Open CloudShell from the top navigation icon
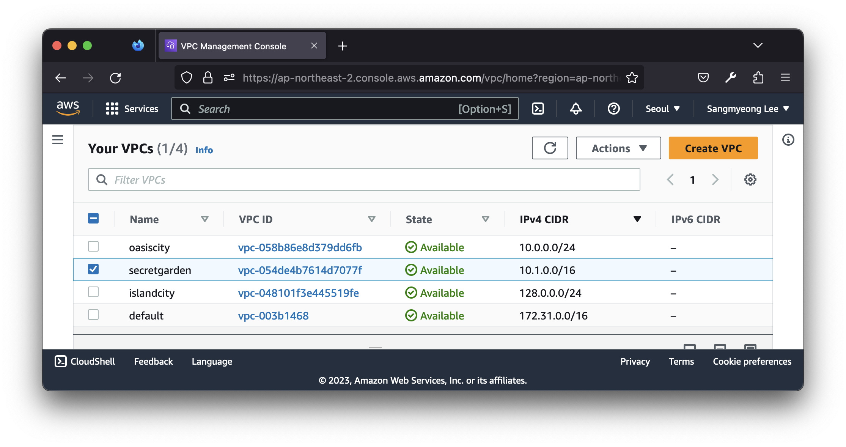Viewport: 846px width, 447px height. [538, 109]
